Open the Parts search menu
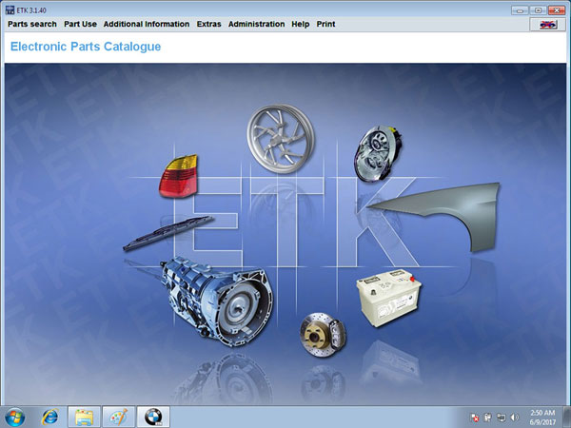The width and height of the screenshot is (571, 428). (x=32, y=24)
